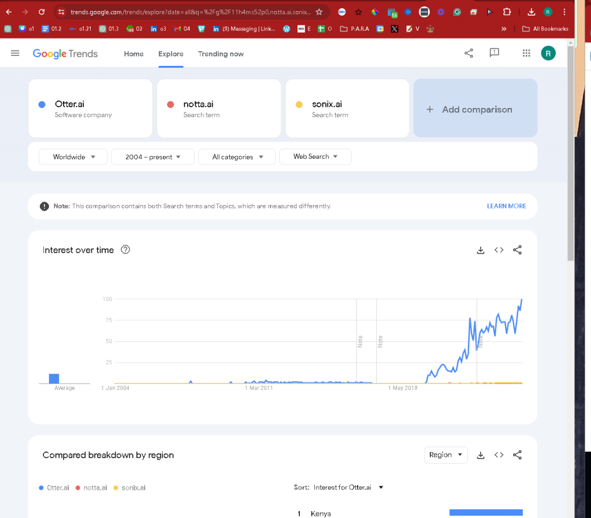Select the Kenya region row
The width and height of the screenshot is (591, 518).
410,513
